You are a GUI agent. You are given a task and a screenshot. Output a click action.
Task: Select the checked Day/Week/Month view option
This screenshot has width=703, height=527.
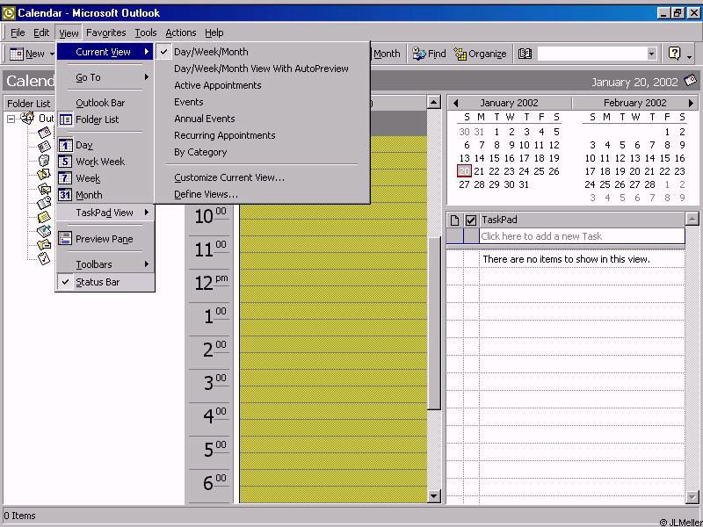[211, 52]
